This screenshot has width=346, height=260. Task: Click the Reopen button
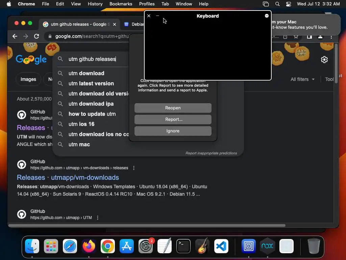point(173,108)
